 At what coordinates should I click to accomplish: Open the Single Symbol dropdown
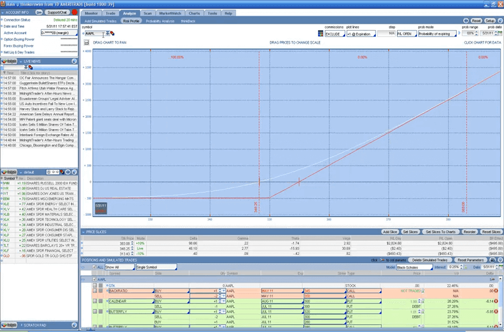tap(156, 267)
